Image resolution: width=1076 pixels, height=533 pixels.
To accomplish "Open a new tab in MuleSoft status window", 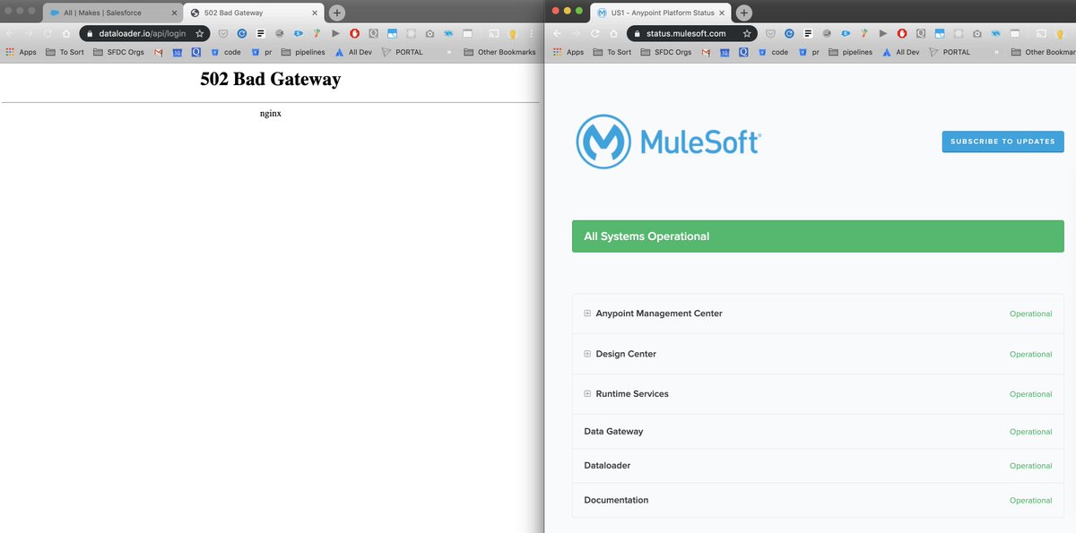I will pos(743,13).
